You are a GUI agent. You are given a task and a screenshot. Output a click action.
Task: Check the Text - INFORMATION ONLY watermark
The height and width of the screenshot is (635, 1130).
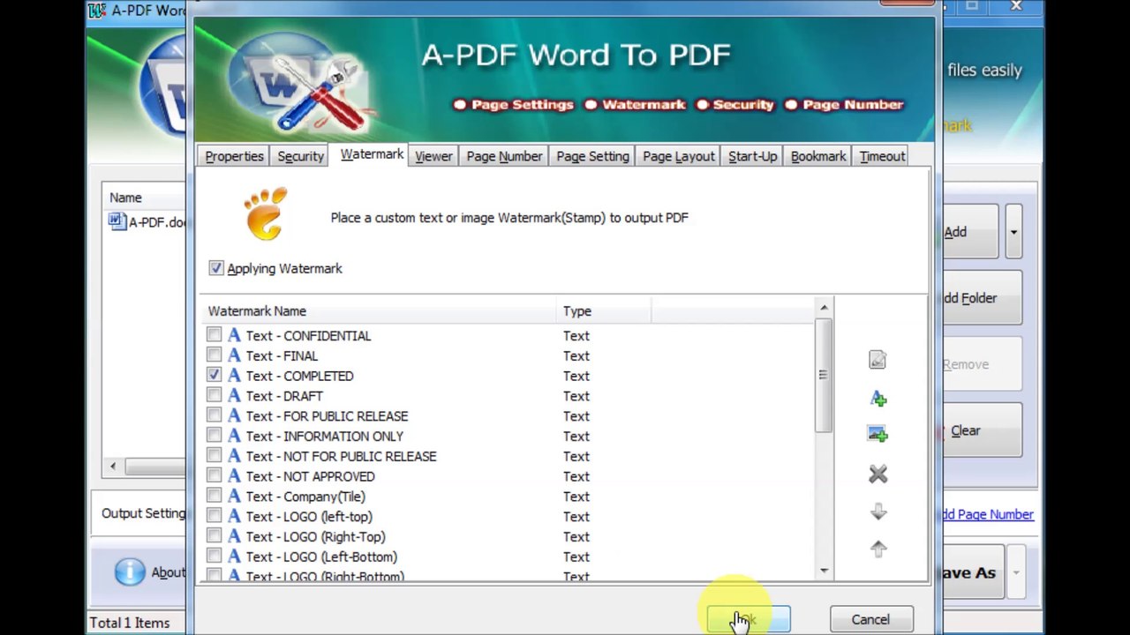pos(214,435)
